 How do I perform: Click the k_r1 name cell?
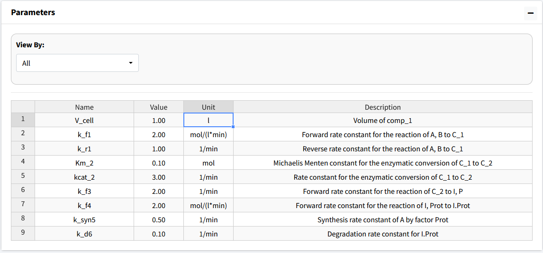point(84,148)
